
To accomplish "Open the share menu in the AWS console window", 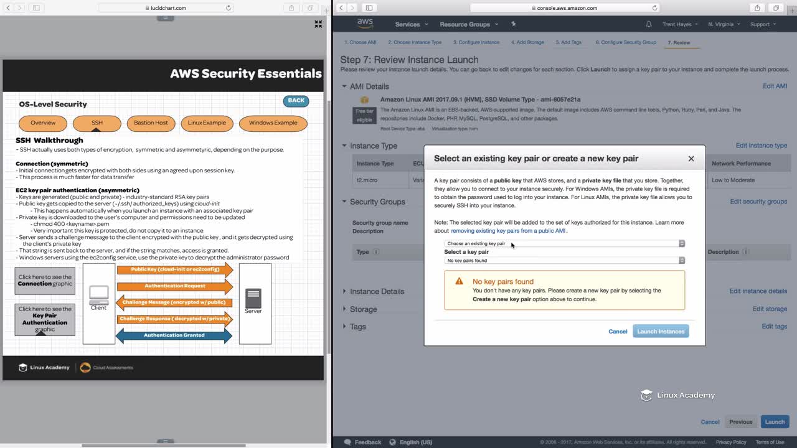I will [757, 8].
